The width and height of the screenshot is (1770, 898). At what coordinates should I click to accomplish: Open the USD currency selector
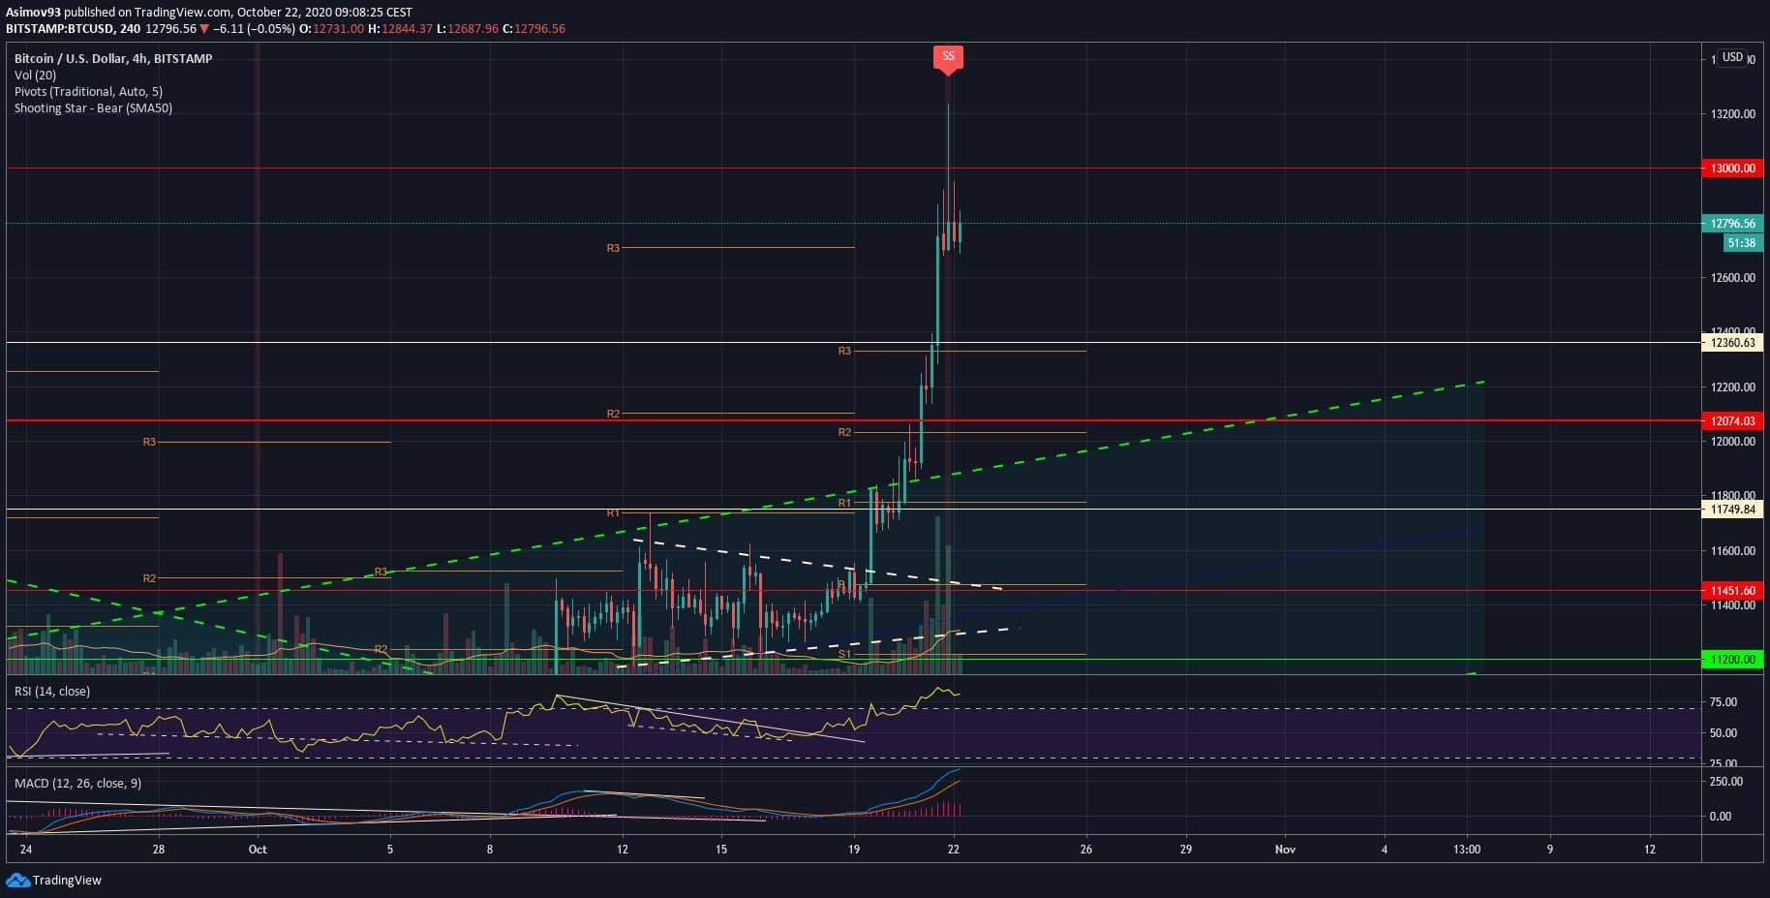pos(1732,57)
